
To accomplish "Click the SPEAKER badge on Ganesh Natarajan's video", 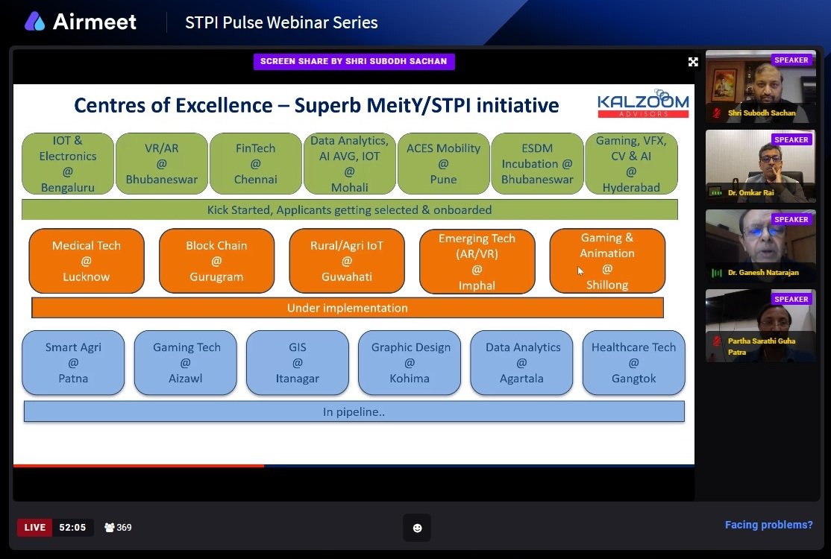I will coord(791,219).
